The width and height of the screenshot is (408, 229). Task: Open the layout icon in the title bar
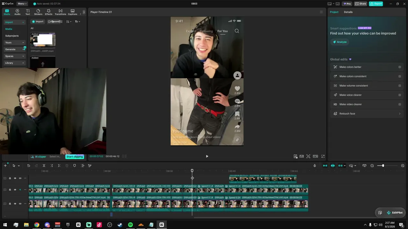pyautogui.click(x=330, y=4)
